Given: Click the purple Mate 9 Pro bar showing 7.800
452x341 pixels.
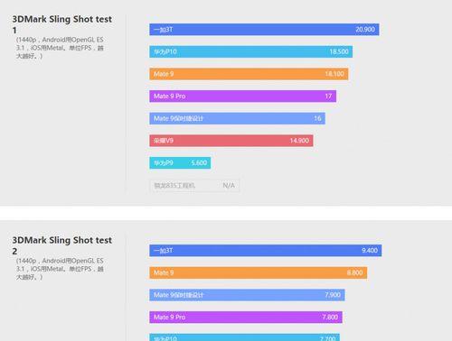Looking at the screenshot, I should point(246,318).
